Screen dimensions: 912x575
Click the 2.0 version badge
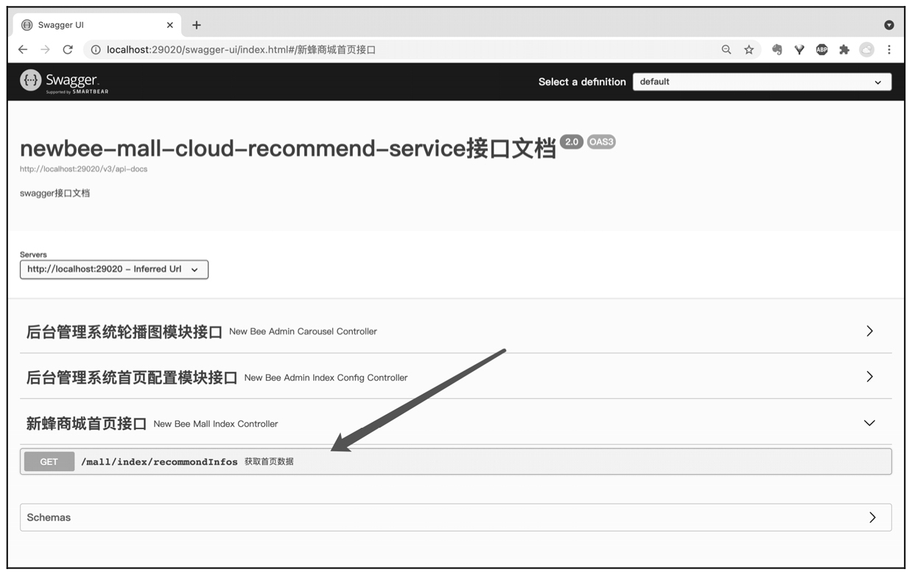572,141
